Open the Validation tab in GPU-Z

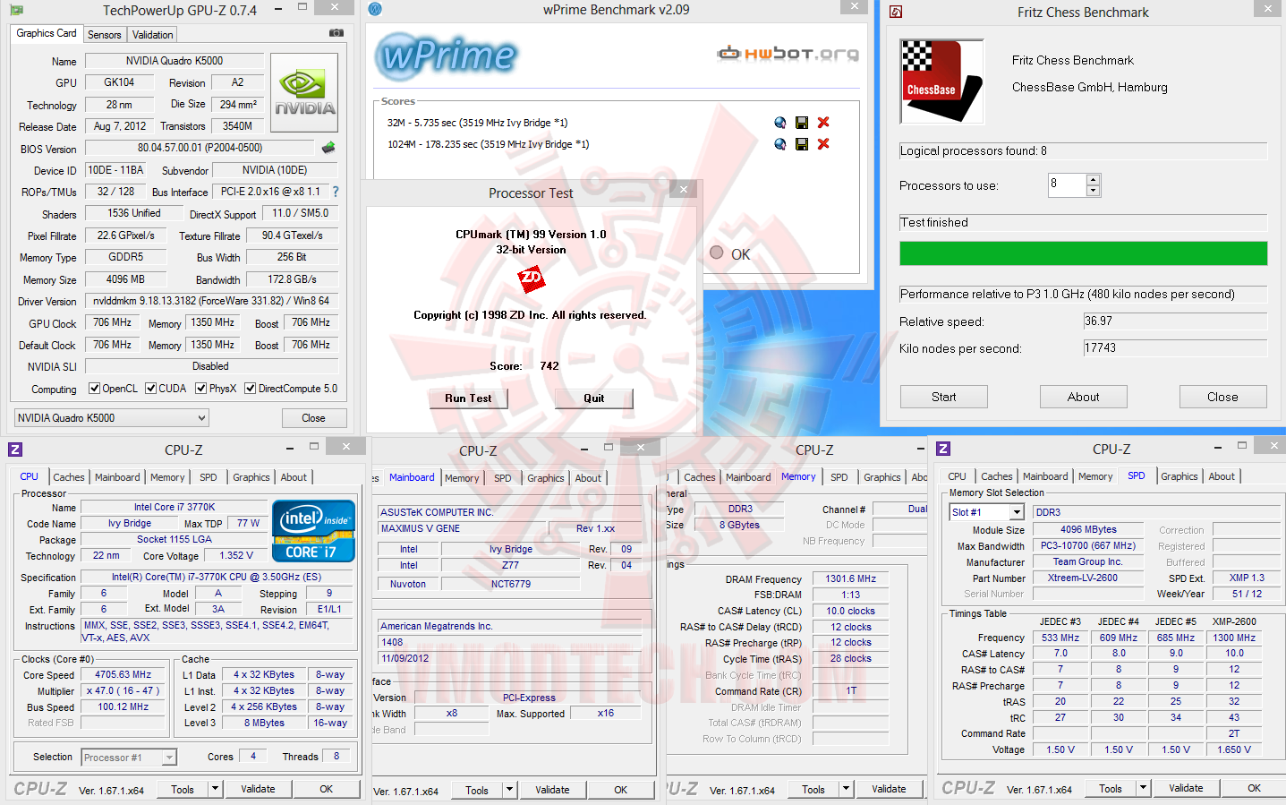pyautogui.click(x=152, y=35)
